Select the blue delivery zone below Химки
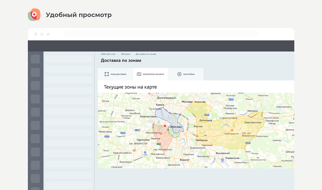The width and height of the screenshot is (322, 190). click(165, 117)
